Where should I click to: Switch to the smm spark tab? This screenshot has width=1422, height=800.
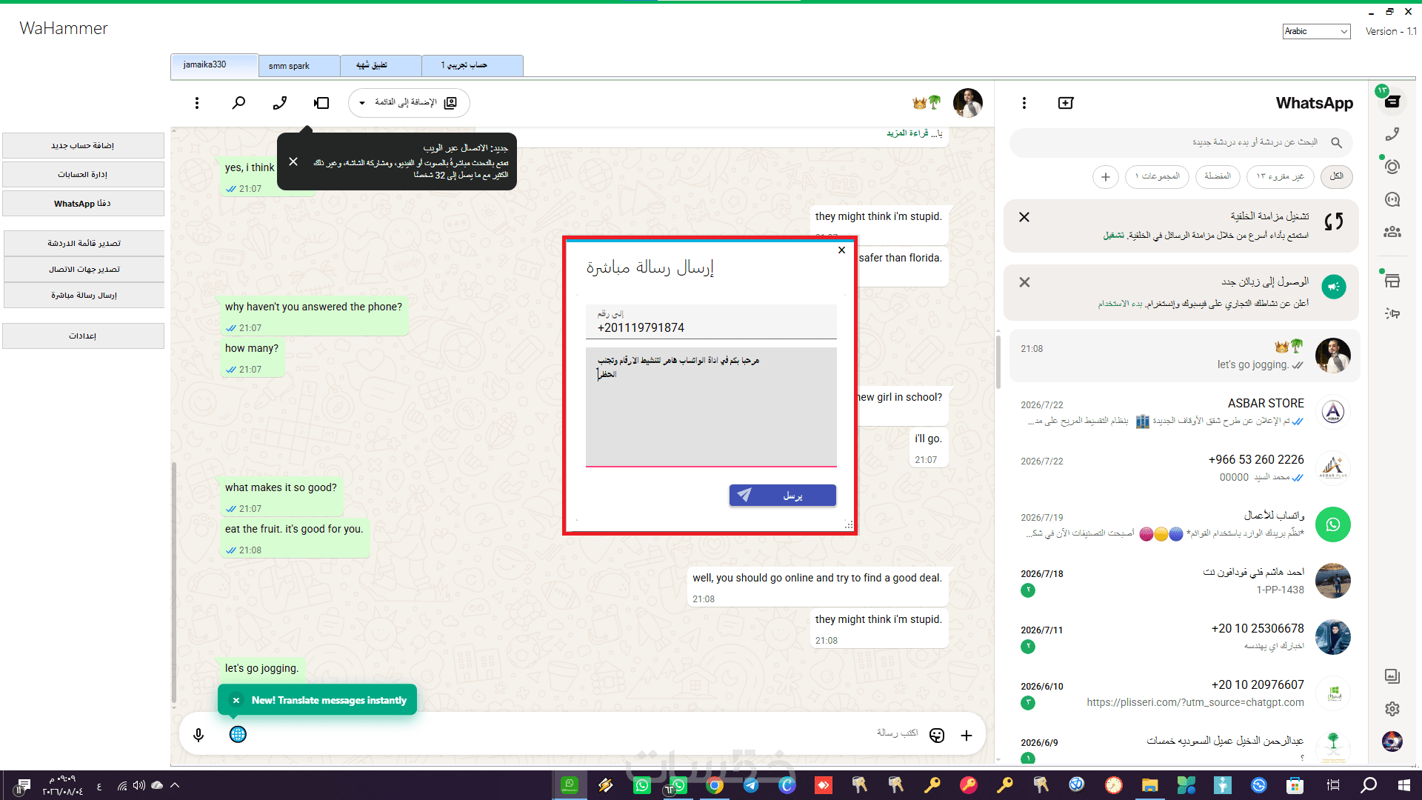coord(299,66)
